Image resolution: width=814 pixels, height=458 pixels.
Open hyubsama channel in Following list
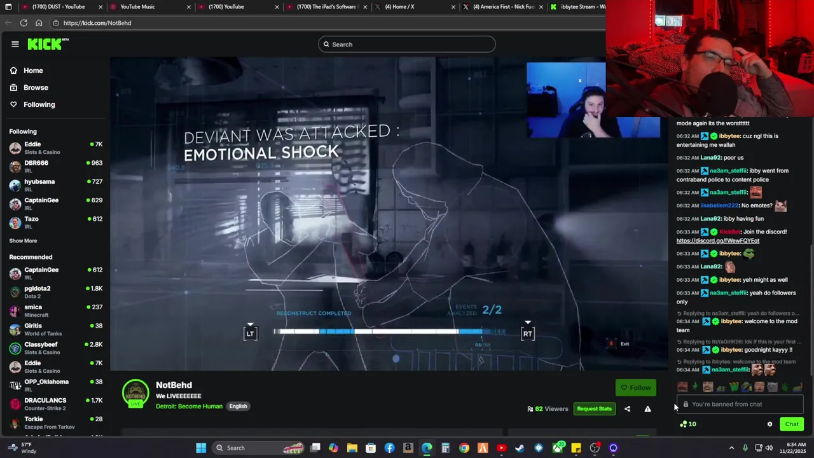tap(56, 185)
